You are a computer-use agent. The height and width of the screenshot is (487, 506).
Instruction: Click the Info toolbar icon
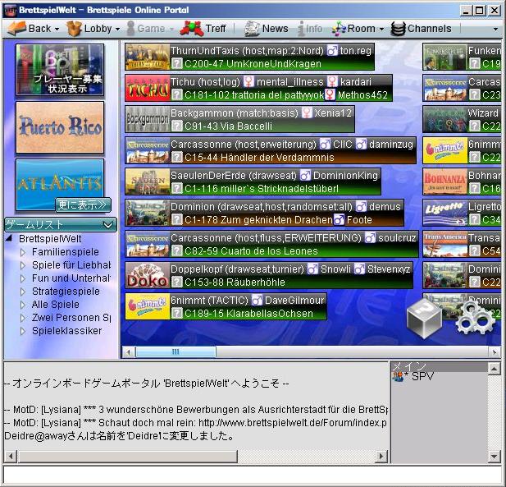pos(301,29)
